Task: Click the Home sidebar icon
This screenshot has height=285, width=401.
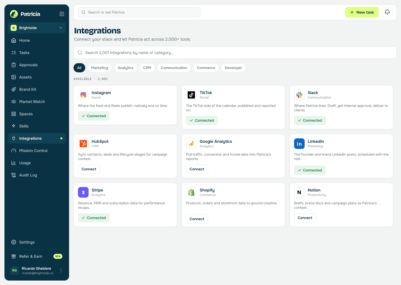Action: [x=14, y=40]
